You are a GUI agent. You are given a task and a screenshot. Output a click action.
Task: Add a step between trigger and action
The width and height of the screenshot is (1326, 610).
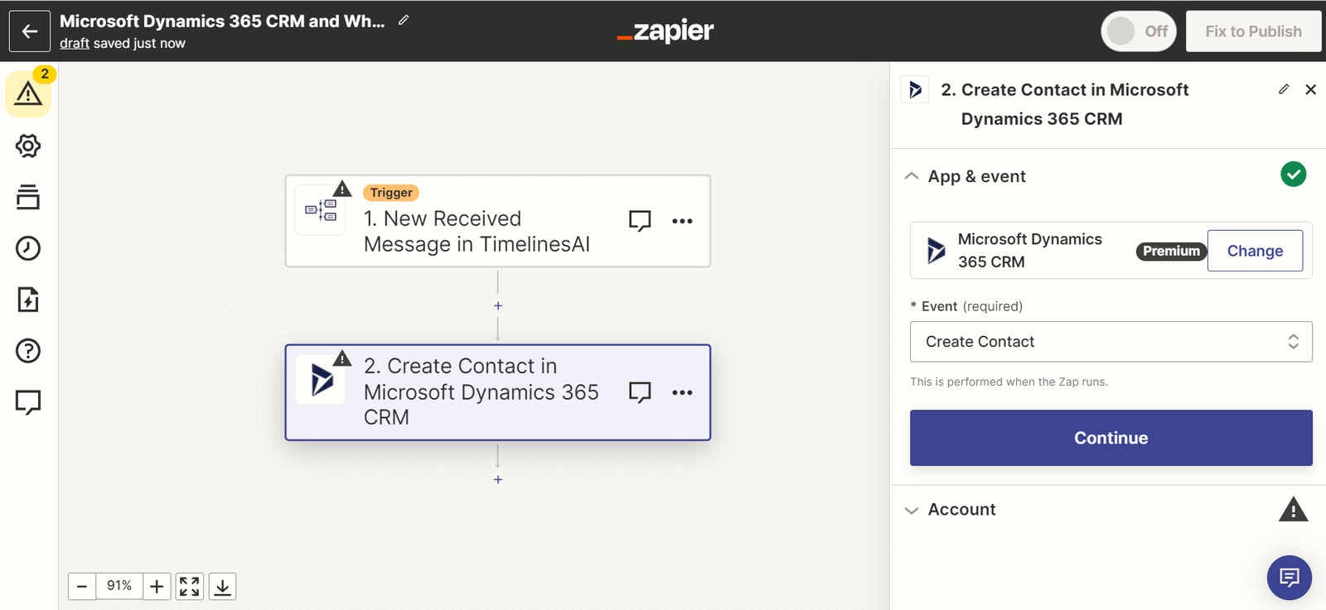pyautogui.click(x=498, y=306)
